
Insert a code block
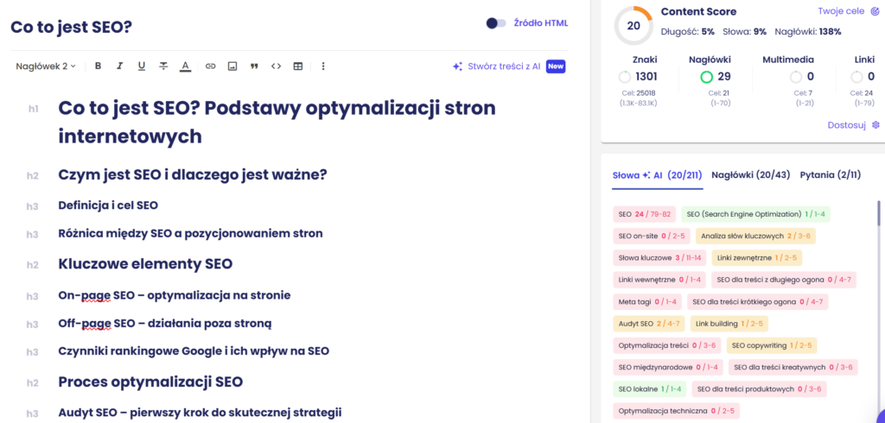(x=277, y=66)
